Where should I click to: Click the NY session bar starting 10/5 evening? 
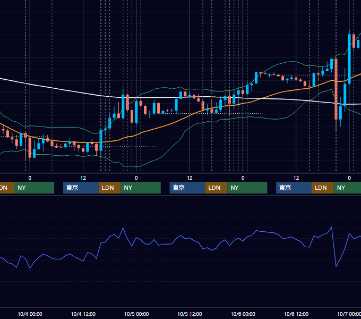[x=247, y=188]
